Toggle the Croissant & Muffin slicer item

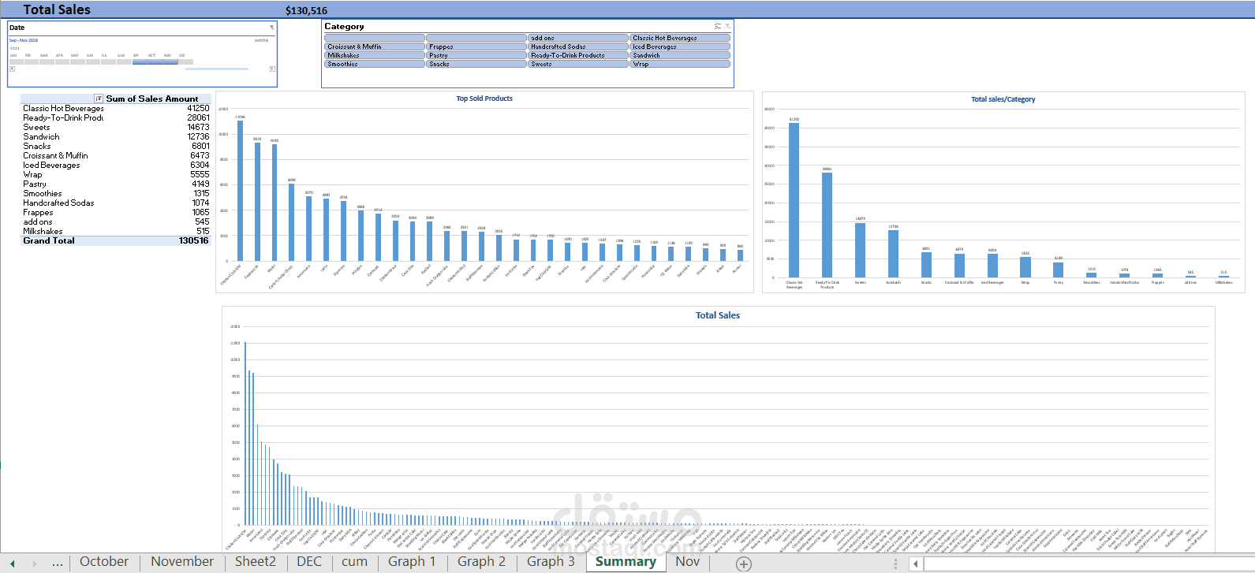click(375, 47)
